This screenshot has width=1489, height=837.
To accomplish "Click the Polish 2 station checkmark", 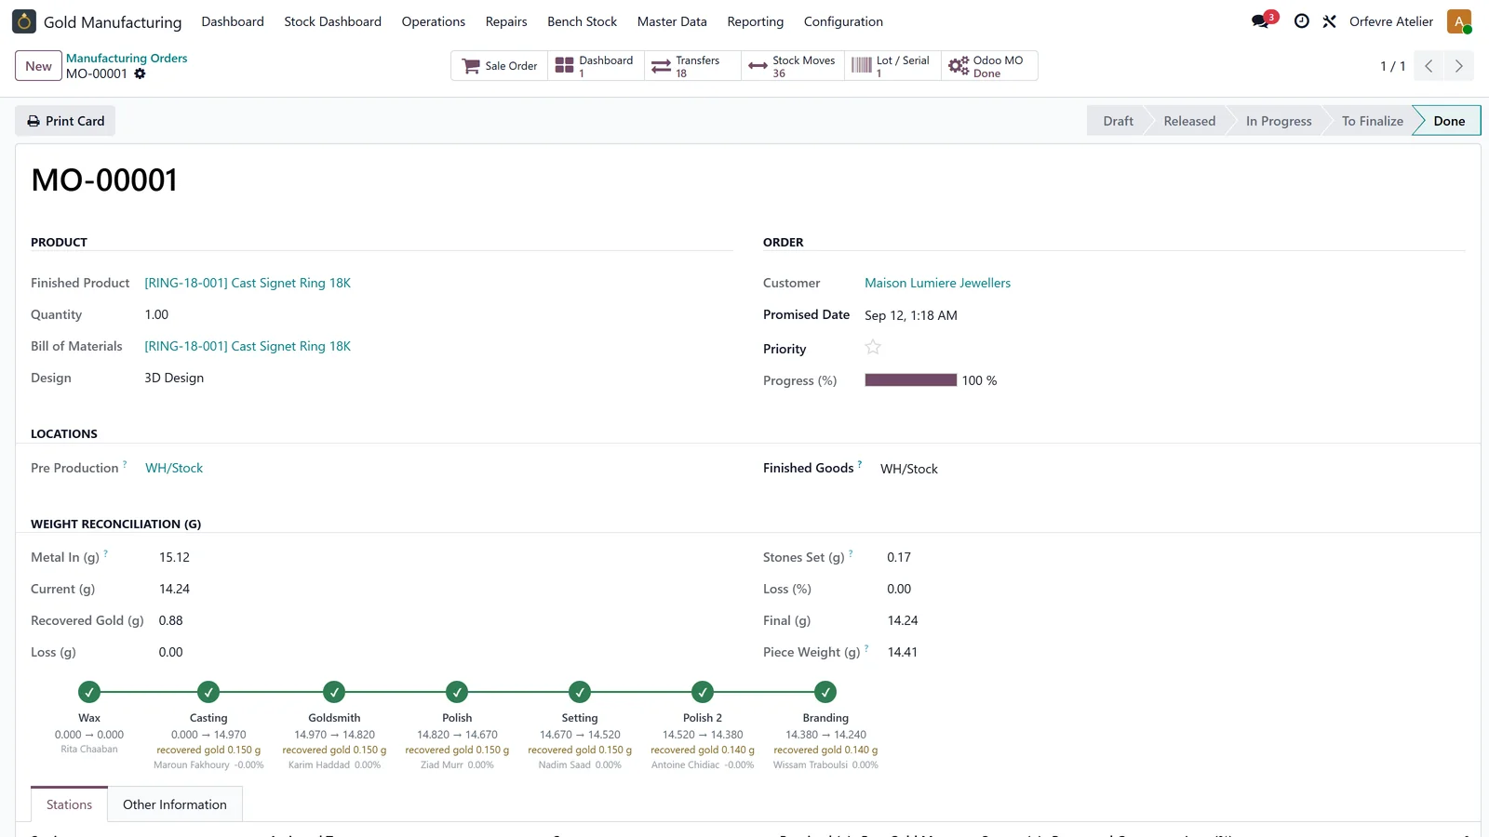I will (703, 692).
